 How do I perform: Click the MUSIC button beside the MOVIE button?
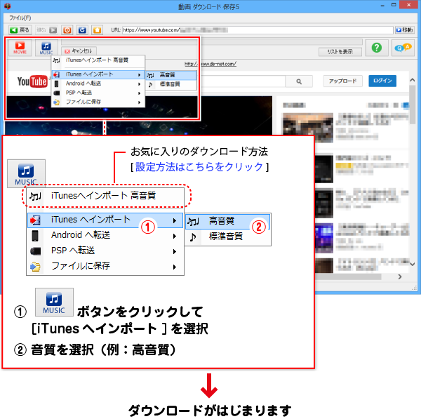click(x=46, y=48)
